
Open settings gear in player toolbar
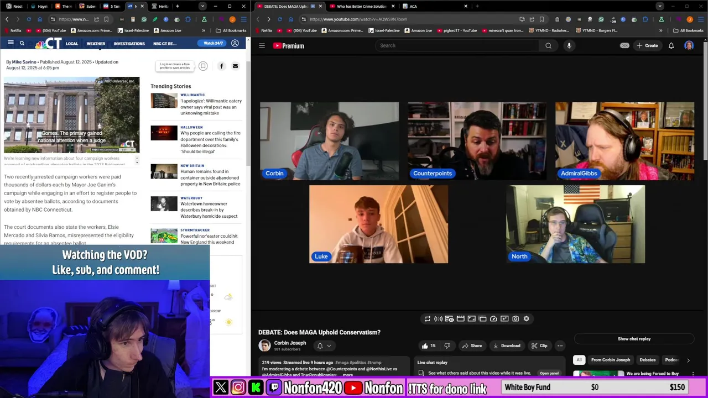click(x=527, y=319)
